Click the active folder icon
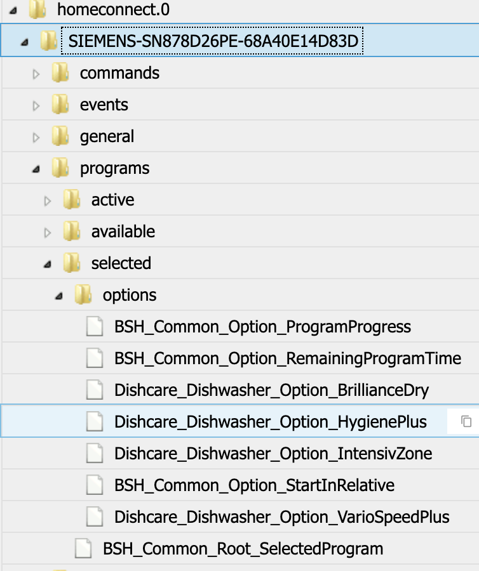The image size is (479, 571). point(71,199)
